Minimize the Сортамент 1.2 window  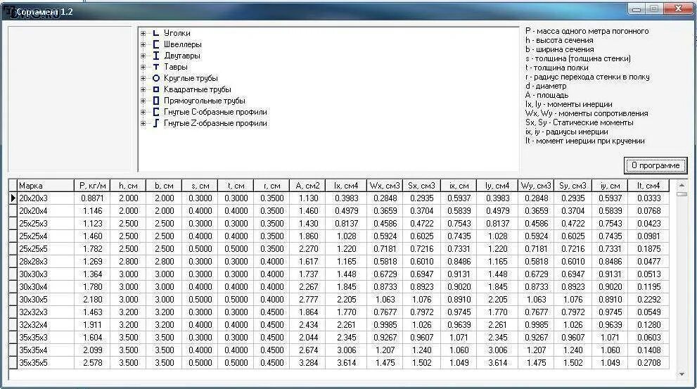point(637,9)
